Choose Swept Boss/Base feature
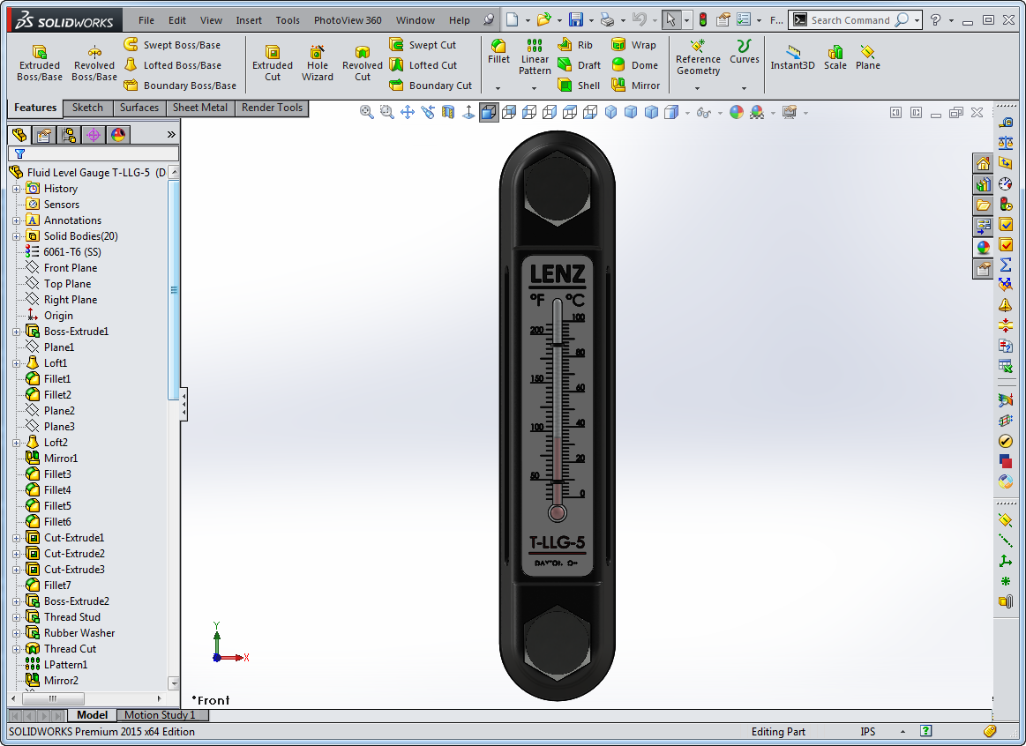The height and width of the screenshot is (746, 1026). (173, 44)
